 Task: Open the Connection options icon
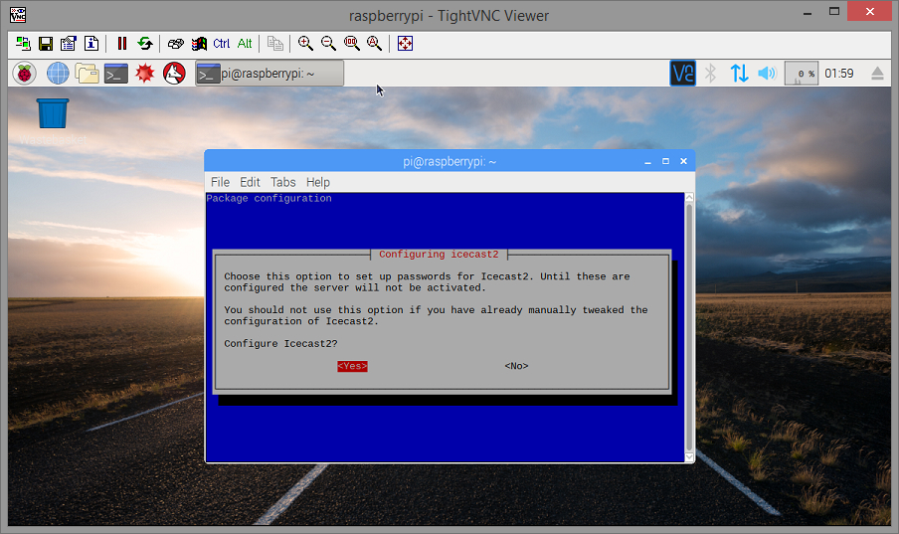[69, 44]
